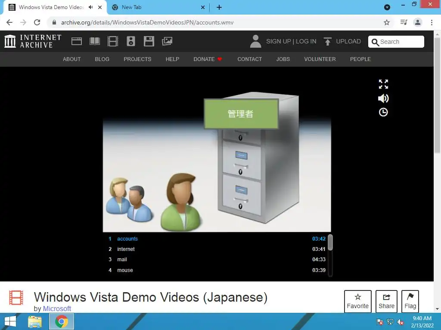441x330 pixels.
Task: Select the Windows Vista Demo Videos tab
Action: pos(51,7)
